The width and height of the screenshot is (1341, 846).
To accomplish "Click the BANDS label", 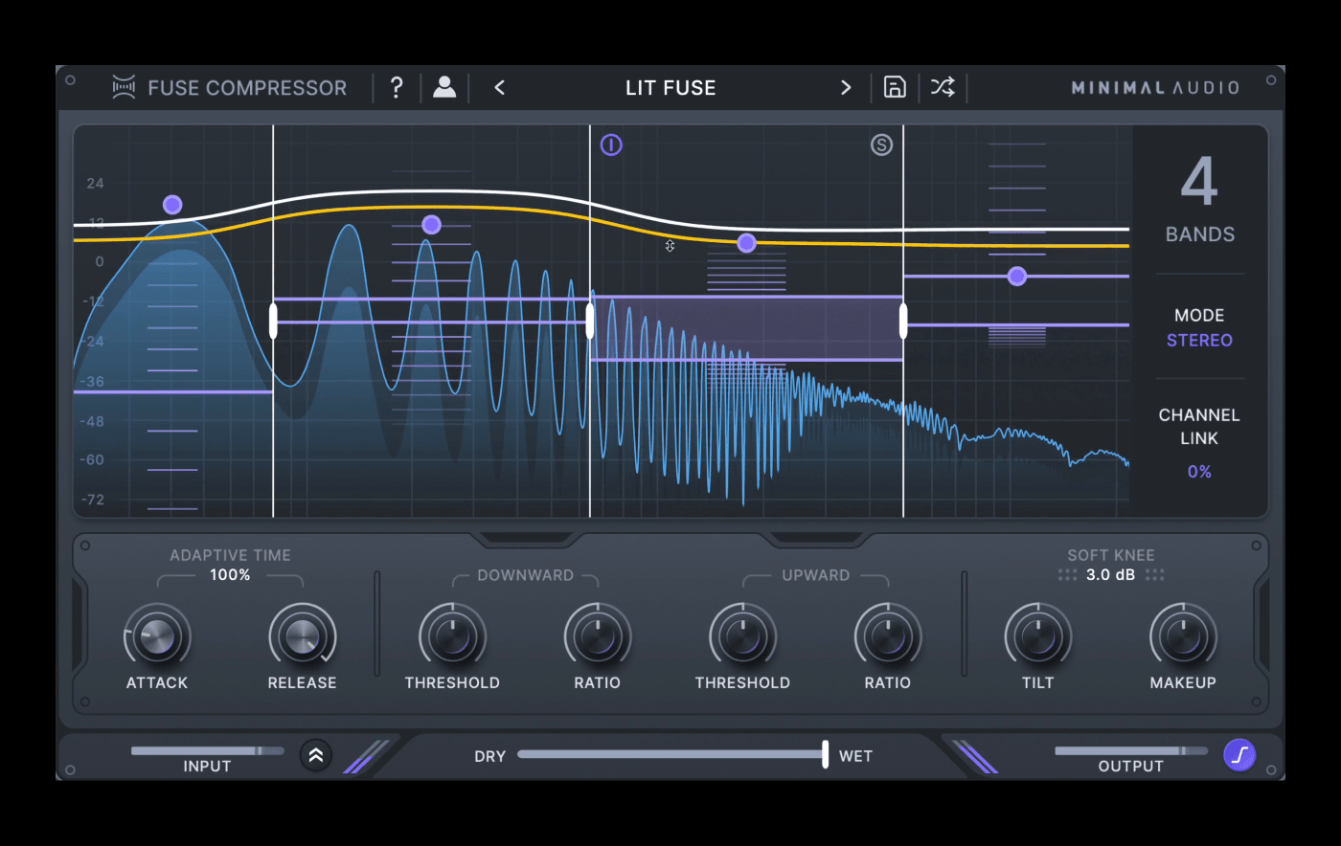I will click(1199, 234).
